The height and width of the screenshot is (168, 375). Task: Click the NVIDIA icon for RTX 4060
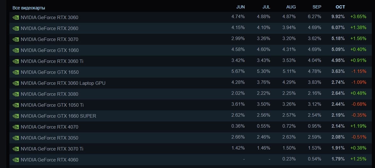pyautogui.click(x=16, y=160)
